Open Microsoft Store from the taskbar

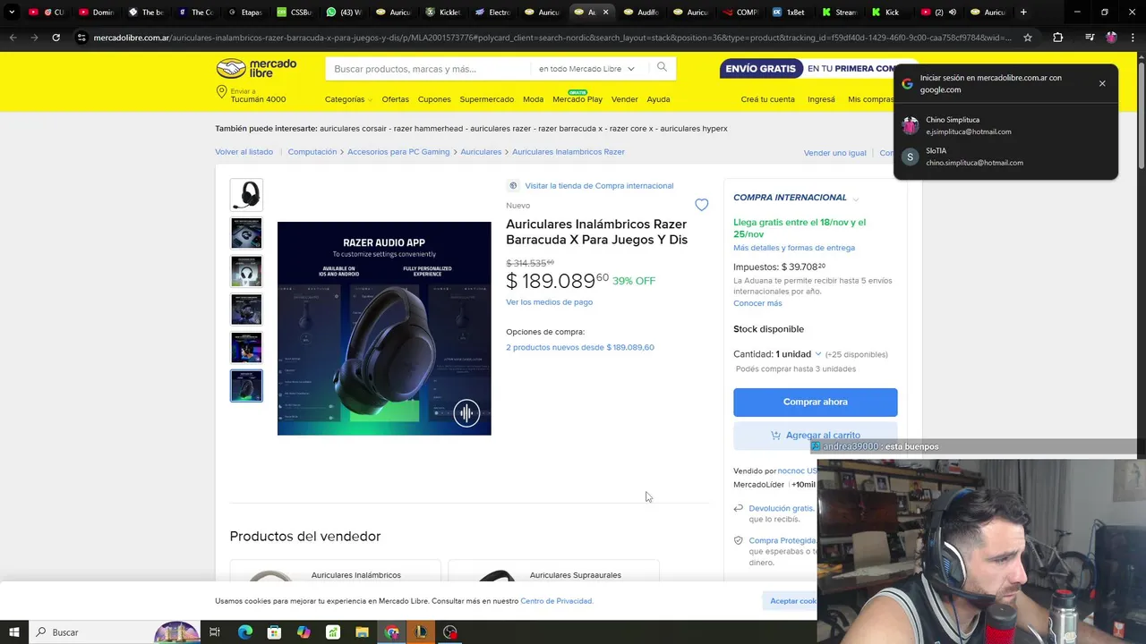click(x=274, y=632)
